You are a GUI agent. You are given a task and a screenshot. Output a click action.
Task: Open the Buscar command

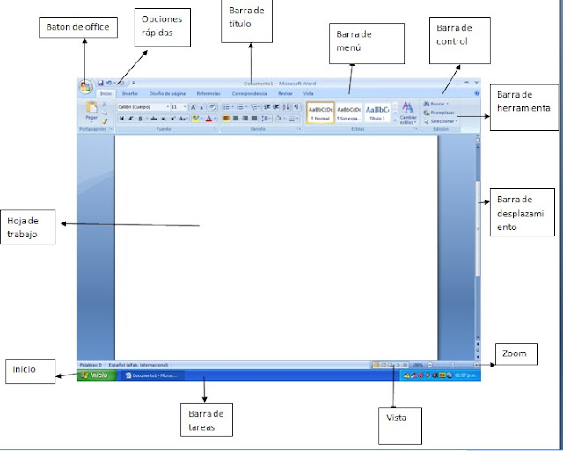(436, 104)
